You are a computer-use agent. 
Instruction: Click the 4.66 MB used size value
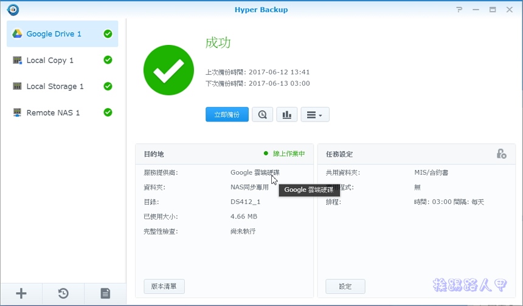coord(244,216)
